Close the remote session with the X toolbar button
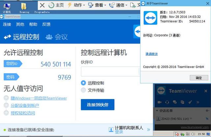 point(42,5)
